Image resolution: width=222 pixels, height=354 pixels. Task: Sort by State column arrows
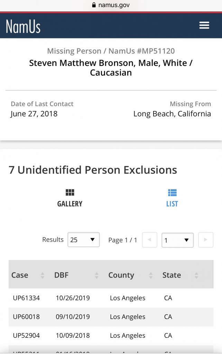196,276
